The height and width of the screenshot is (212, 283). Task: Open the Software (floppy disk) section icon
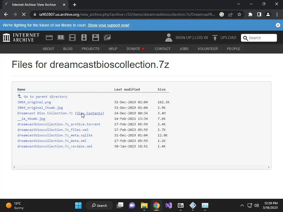(x=95, y=38)
